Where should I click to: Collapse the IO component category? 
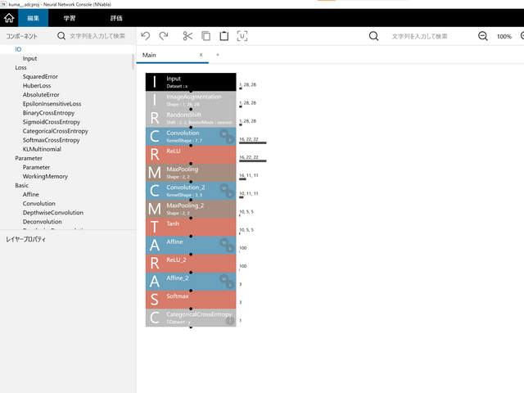tap(18, 49)
